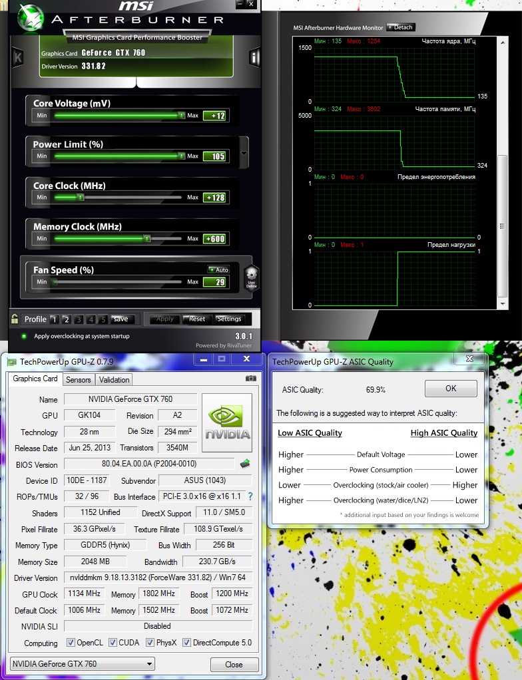Click the Предел нагрузки graph
The image size is (522, 680).
394,278
